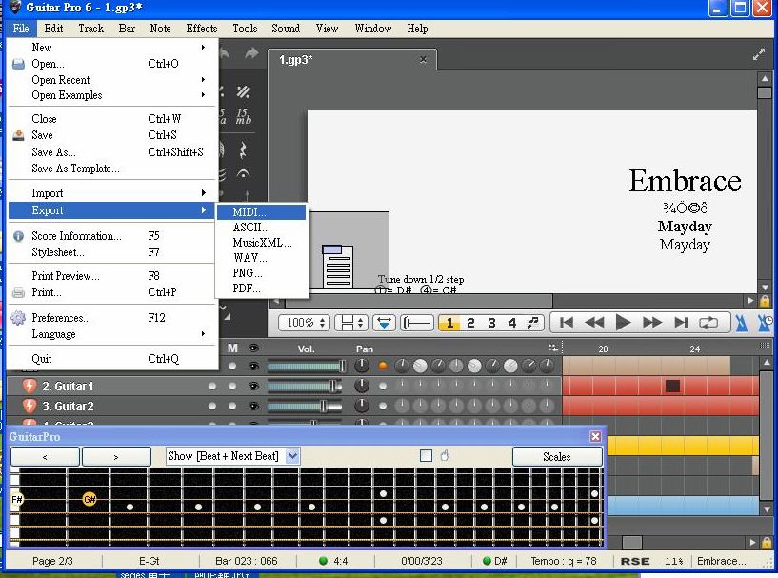Click dark marker in Guitar1 timeline

[x=673, y=386]
